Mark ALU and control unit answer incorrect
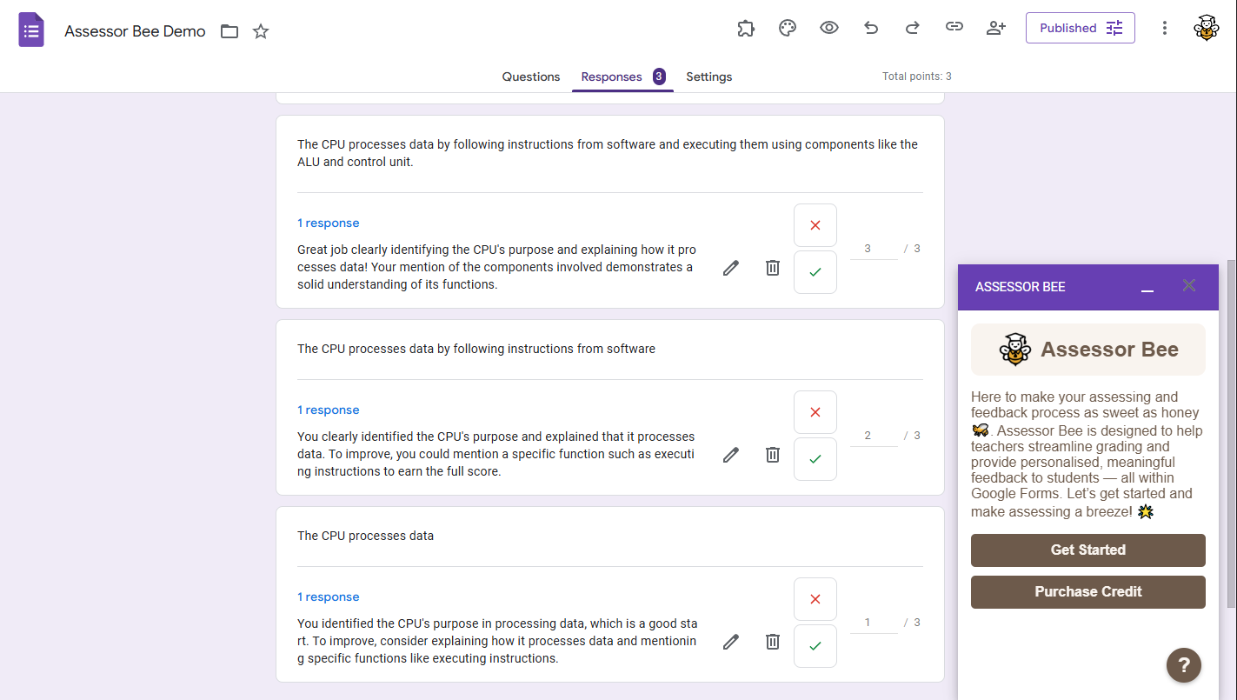The height and width of the screenshot is (700, 1237). [815, 225]
